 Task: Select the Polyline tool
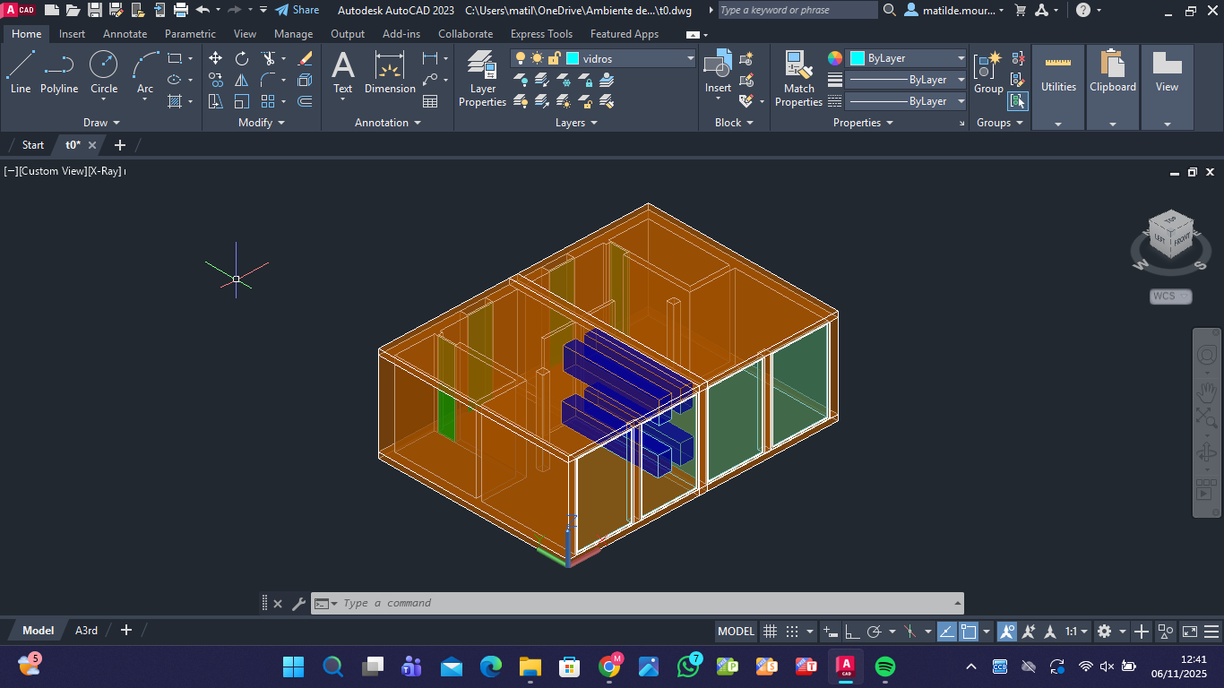pos(59,72)
